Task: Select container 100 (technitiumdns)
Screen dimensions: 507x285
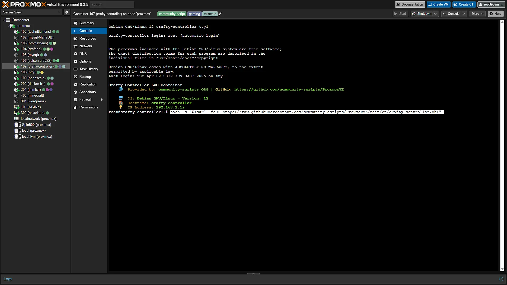Action: [36, 32]
